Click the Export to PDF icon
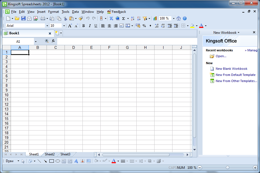260x173 pixels. coord(36,18)
